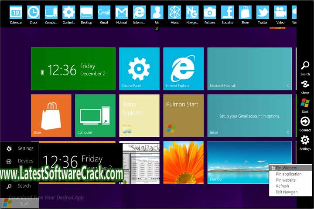This screenshot has height=209, width=314.
Task: Open the Connect charm arrow icon
Action: click(x=305, y=123)
